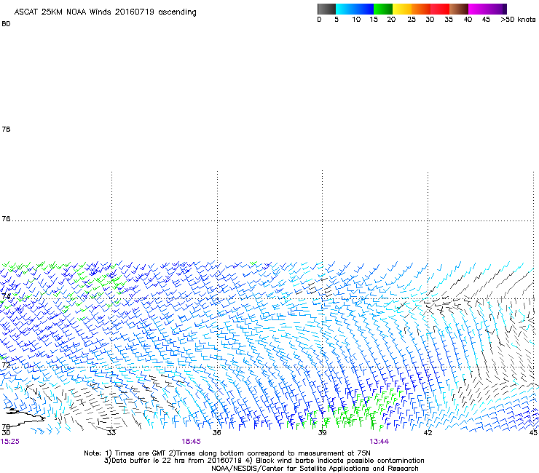Click the cyan-blue 5-15 knots color segment

point(355,9)
